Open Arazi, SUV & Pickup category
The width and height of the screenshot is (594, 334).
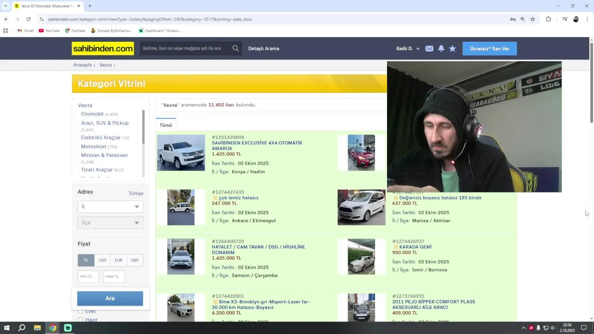pos(105,123)
